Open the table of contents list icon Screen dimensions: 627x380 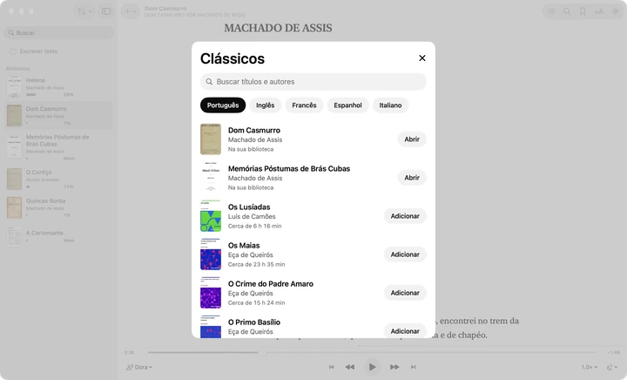pyautogui.click(x=551, y=11)
